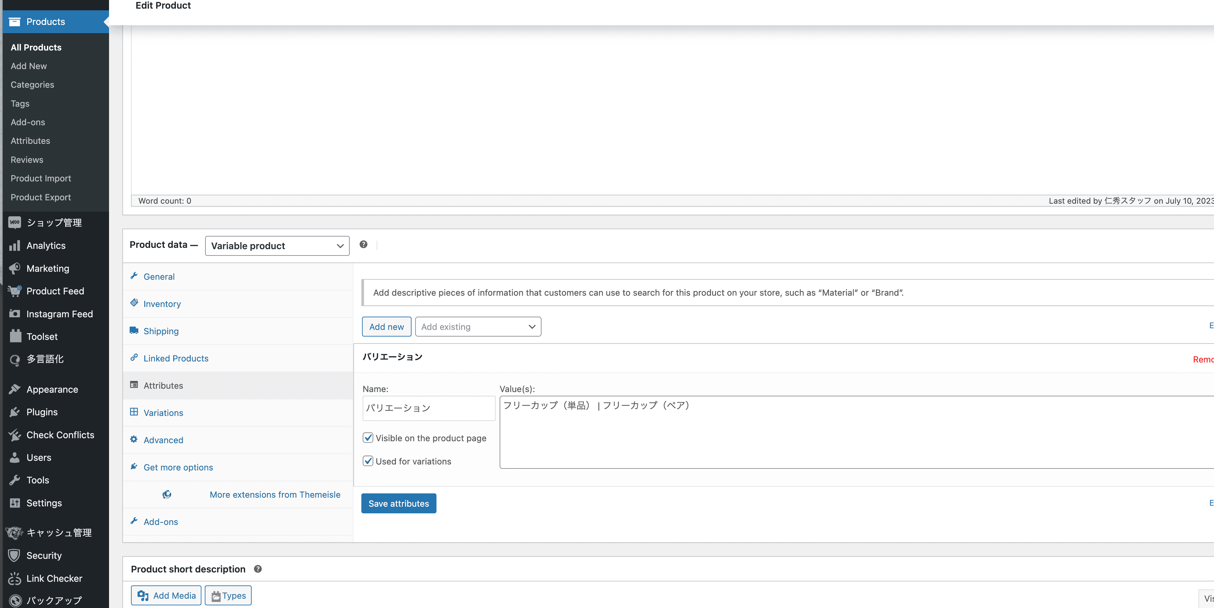This screenshot has width=1214, height=608.
Task: Click the Analytics bar chart icon in sidebar
Action: (15, 246)
